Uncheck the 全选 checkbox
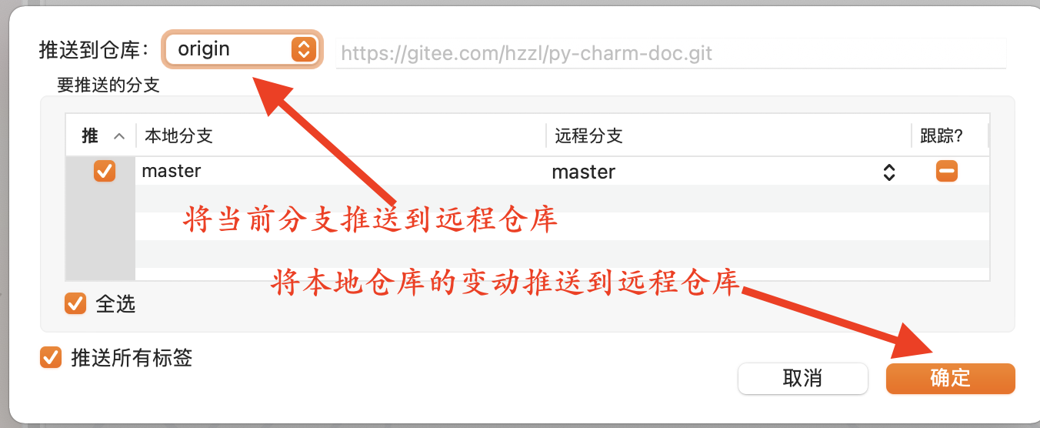This screenshot has width=1040, height=428. (x=75, y=303)
